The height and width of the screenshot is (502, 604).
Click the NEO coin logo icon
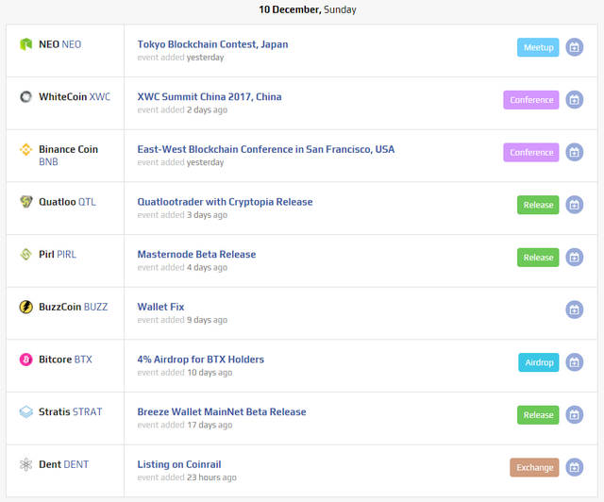tap(25, 44)
